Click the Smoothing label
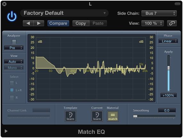The height and width of the screenshot is (138, 183). click(141, 110)
